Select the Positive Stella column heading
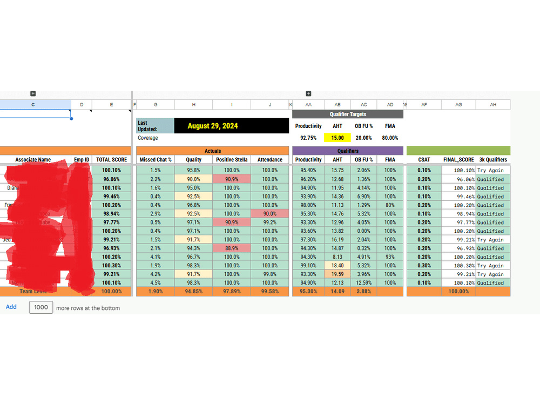Image resolution: width=540 pixels, height=405 pixels. pos(232,160)
